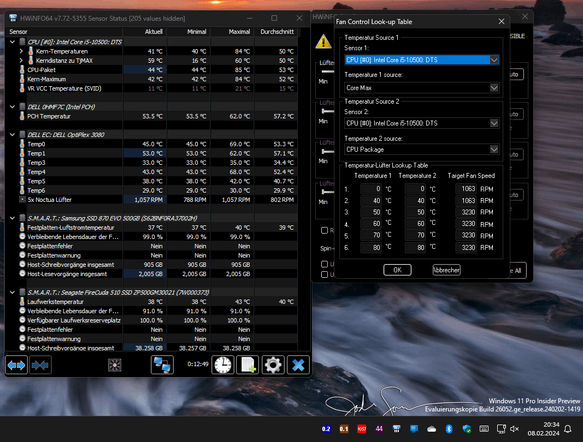Select Festplatten-Luftstromtemperatur row
583x442 pixels.
(x=151, y=228)
